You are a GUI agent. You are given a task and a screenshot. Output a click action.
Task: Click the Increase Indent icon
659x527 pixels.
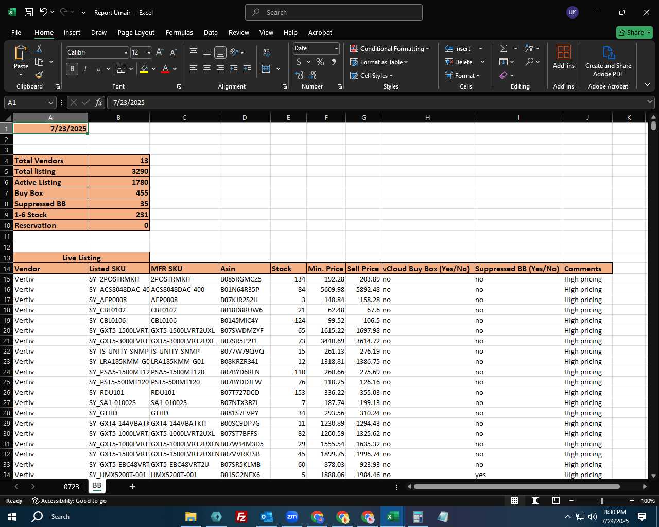point(247,69)
